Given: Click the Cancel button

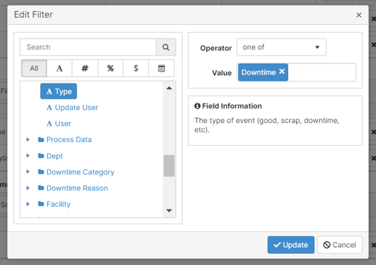Looking at the screenshot, I should (x=340, y=245).
